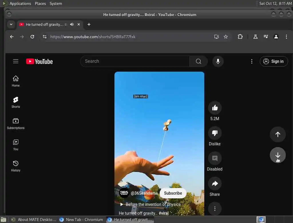Select the 'He turned off gravity' browser tab
The width and height of the screenshot is (293, 223).
tap(50, 25)
